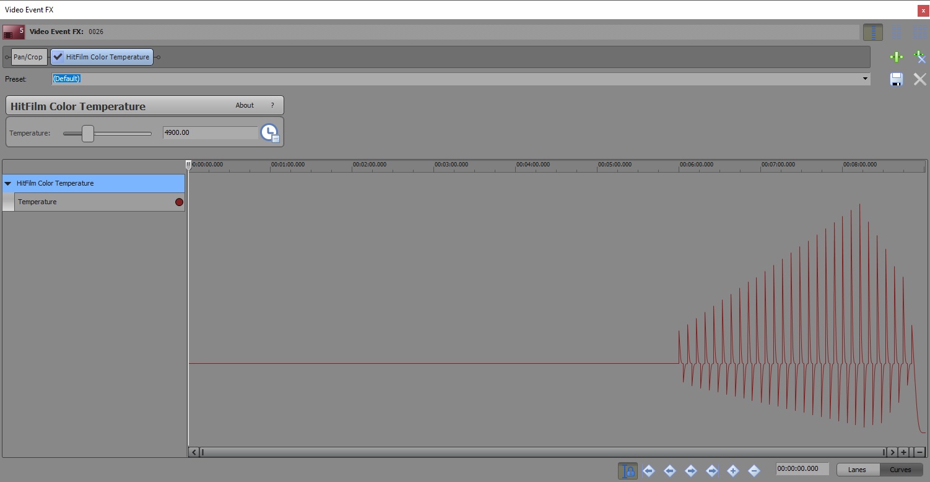
Task: Select the single-column parameter layout icon
Action: [873, 32]
